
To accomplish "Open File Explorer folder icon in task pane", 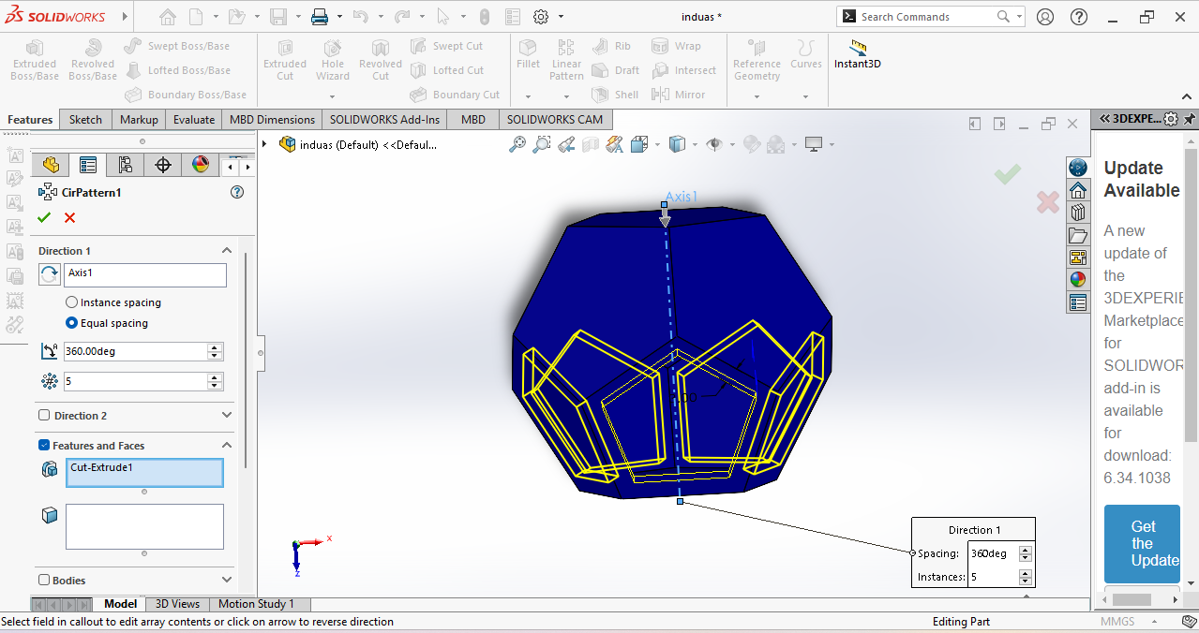I will click(x=1078, y=235).
